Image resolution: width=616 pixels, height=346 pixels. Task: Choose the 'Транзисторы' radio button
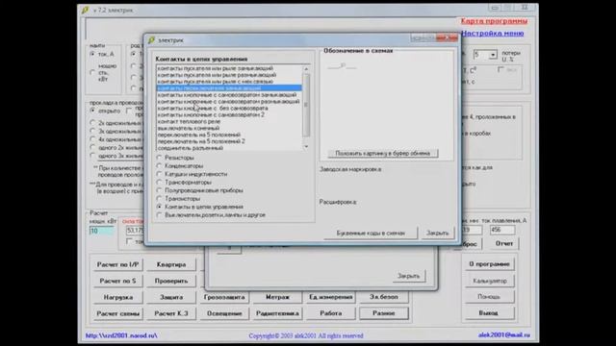point(159,199)
